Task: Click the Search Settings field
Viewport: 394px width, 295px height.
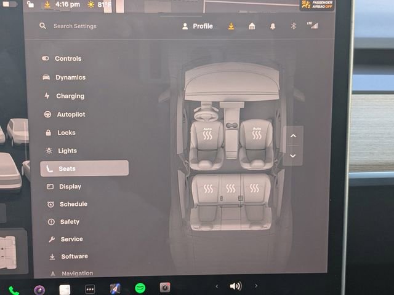Action: point(75,26)
